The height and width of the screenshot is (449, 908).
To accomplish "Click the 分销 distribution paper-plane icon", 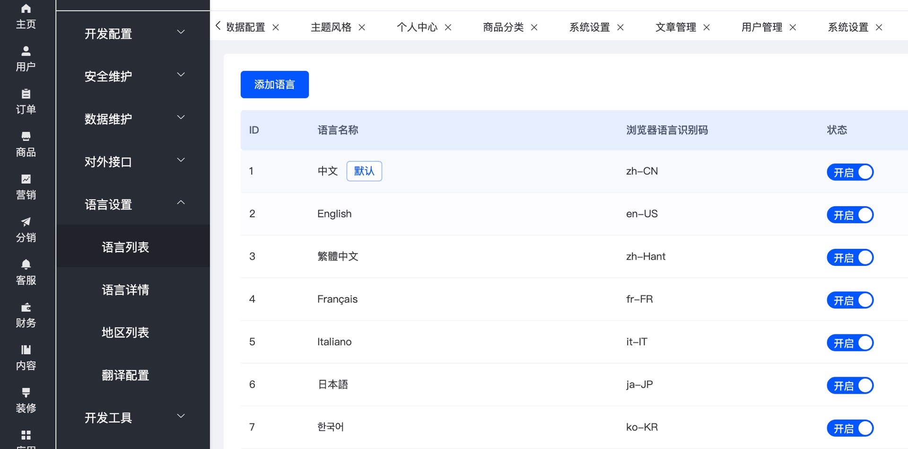I will pos(26,222).
